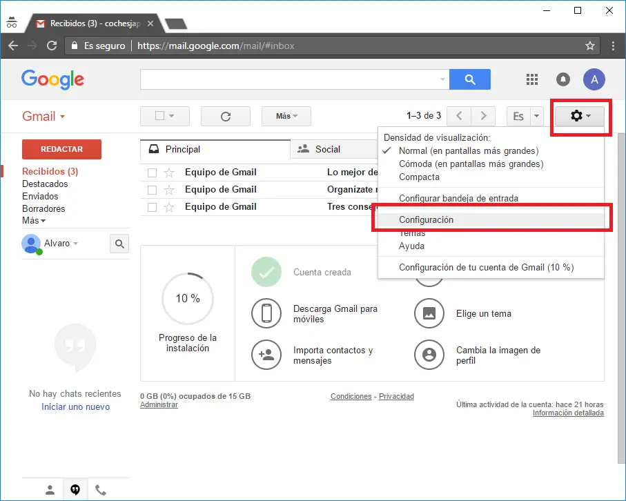Click the Google logo
626x501 pixels.
52,79
